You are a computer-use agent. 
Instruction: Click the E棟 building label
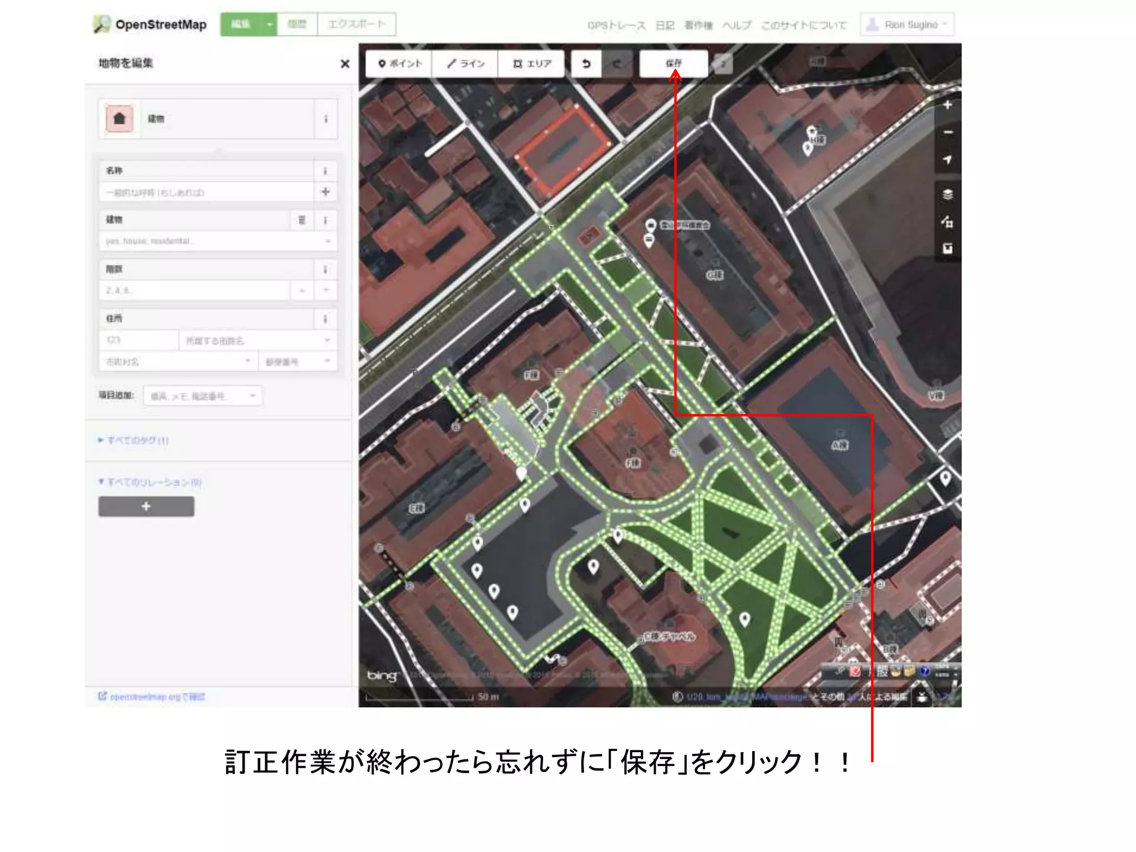point(417,508)
